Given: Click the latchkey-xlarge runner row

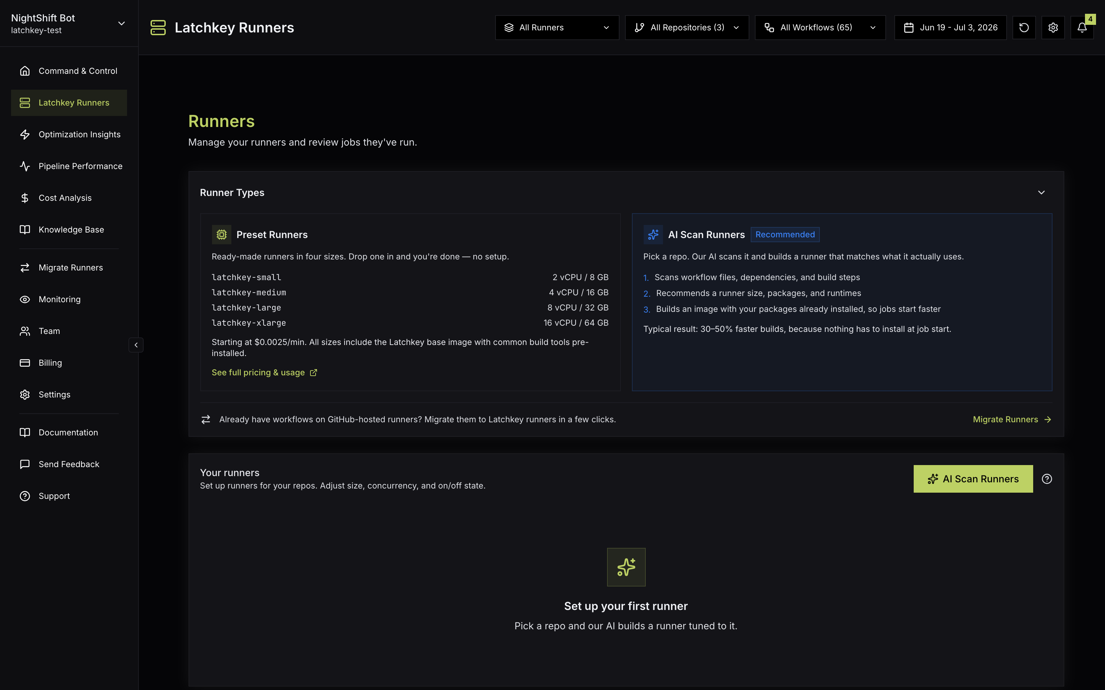Looking at the screenshot, I should 410,323.
